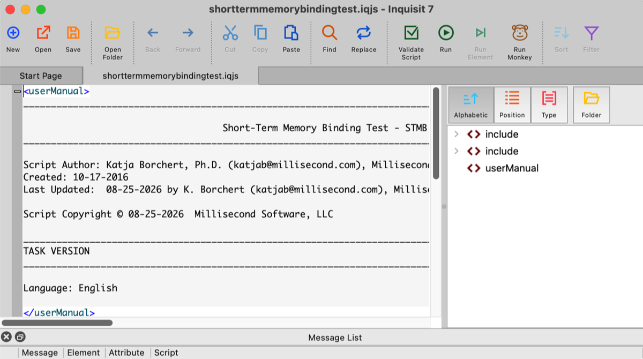Screen dimensions: 643x359
Task: Click the Filter funnel icon
Action: (x=591, y=33)
